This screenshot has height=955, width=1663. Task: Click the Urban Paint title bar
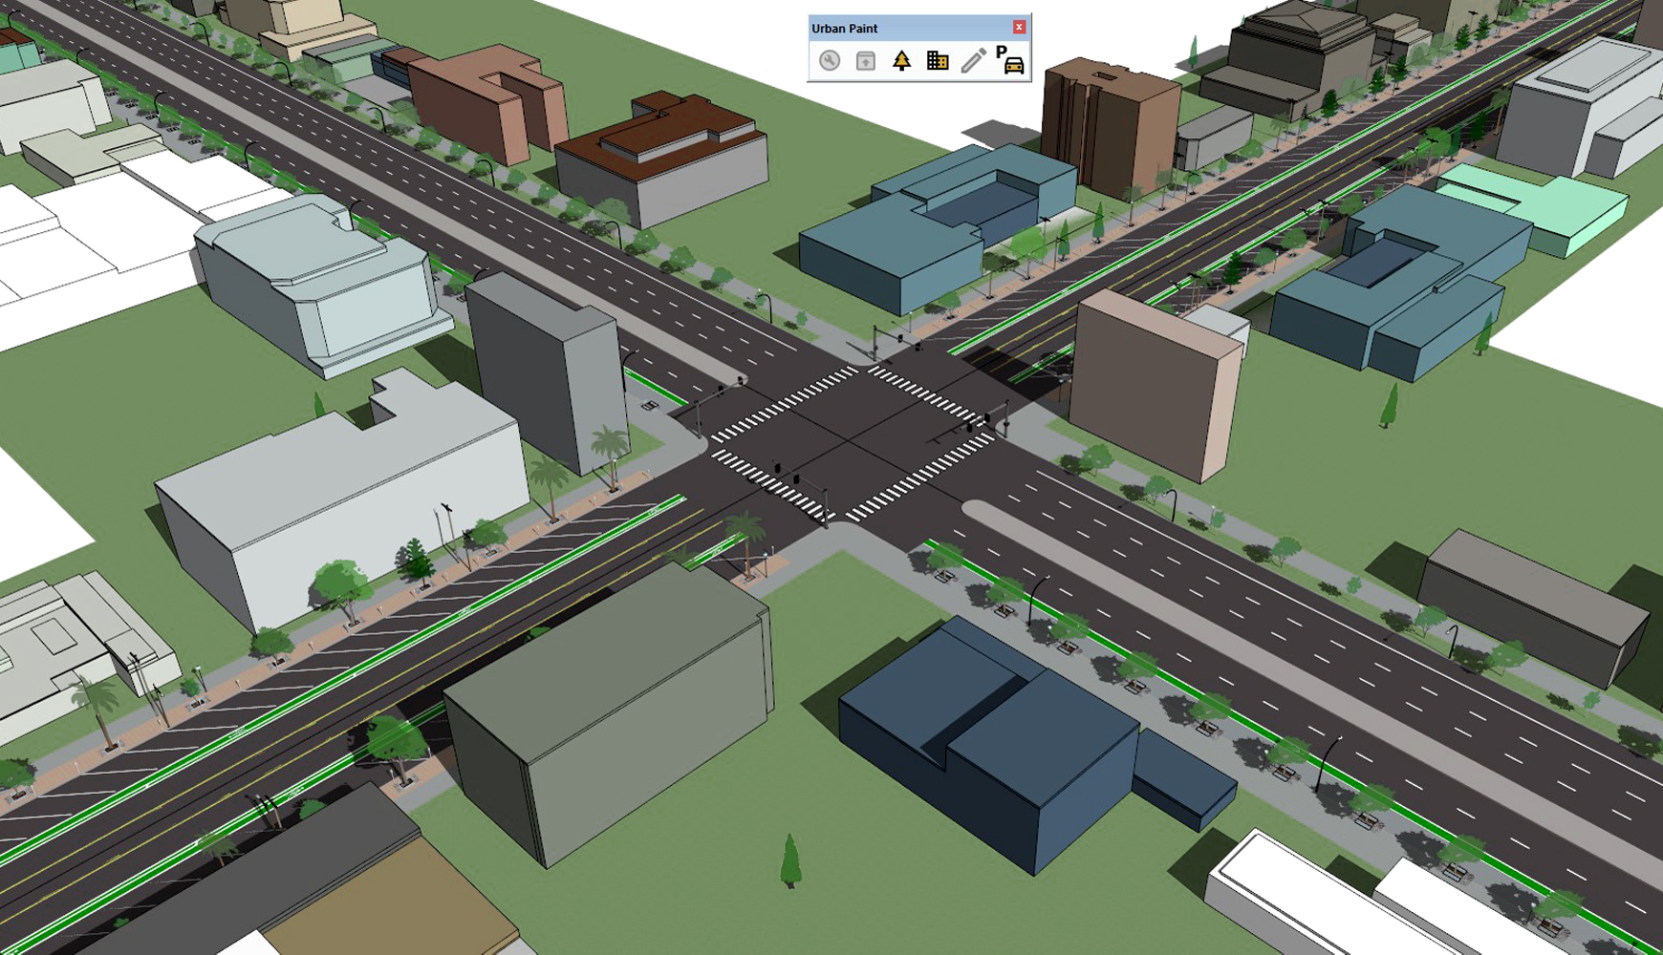click(898, 28)
